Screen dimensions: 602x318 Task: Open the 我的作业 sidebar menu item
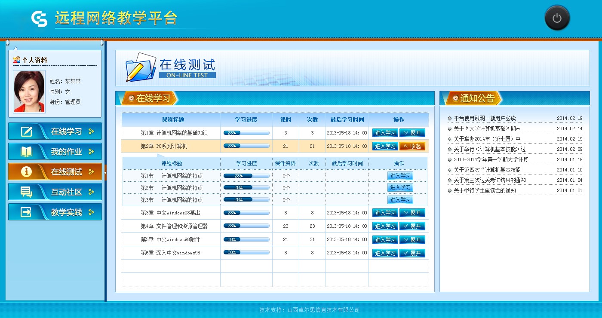(x=66, y=152)
